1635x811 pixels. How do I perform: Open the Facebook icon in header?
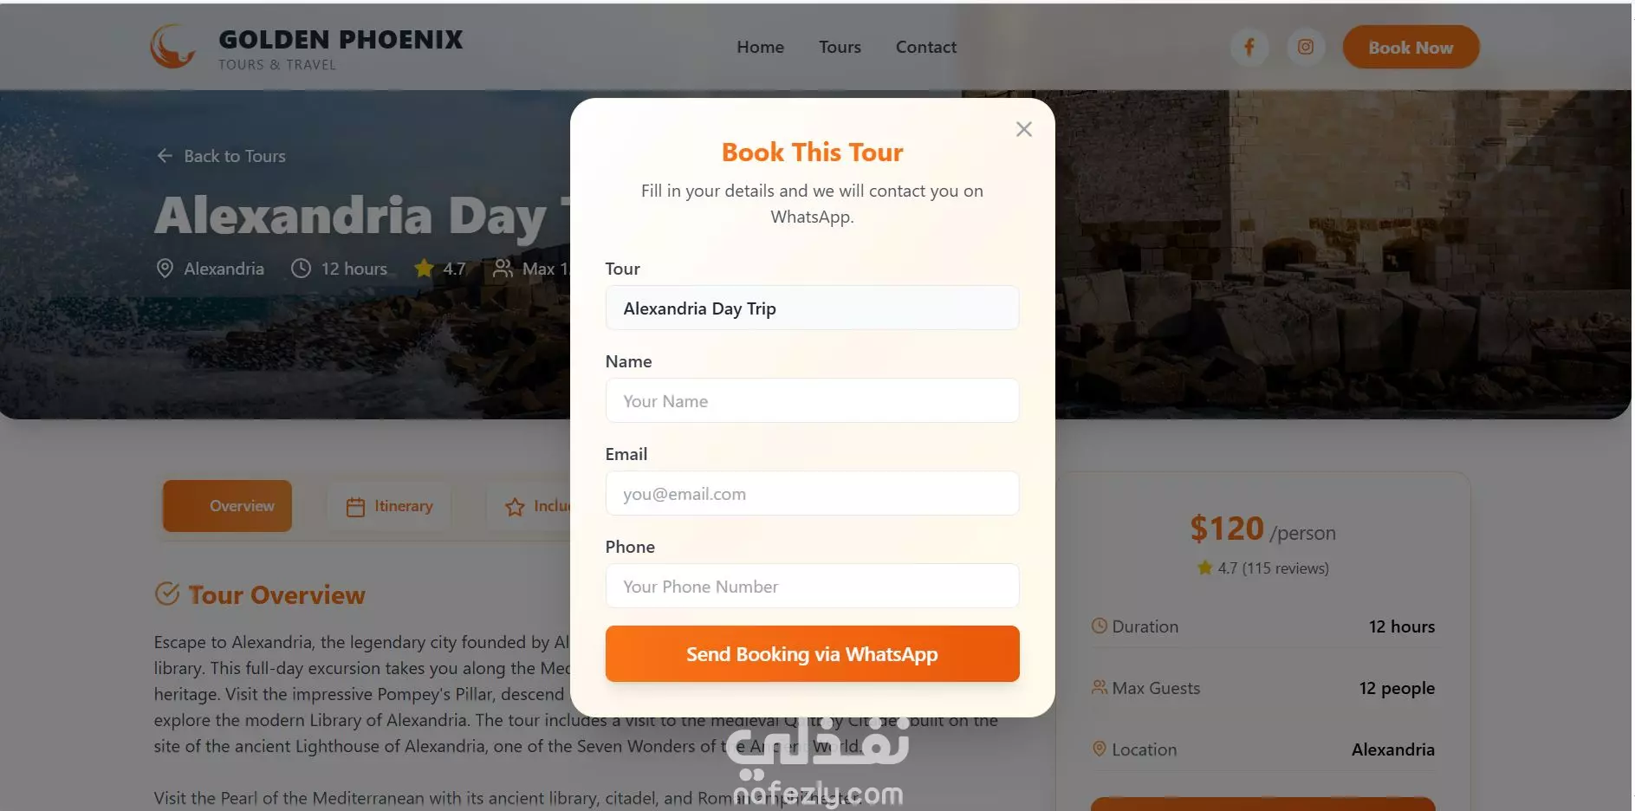click(1249, 47)
